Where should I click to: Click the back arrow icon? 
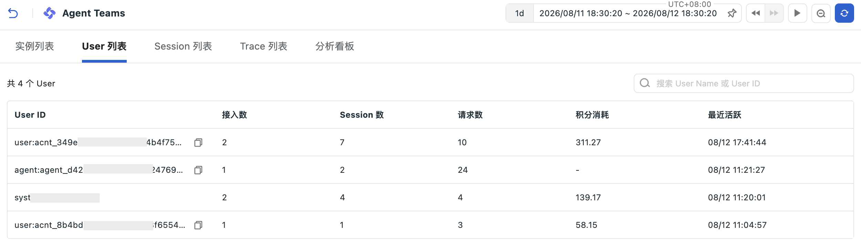[13, 13]
